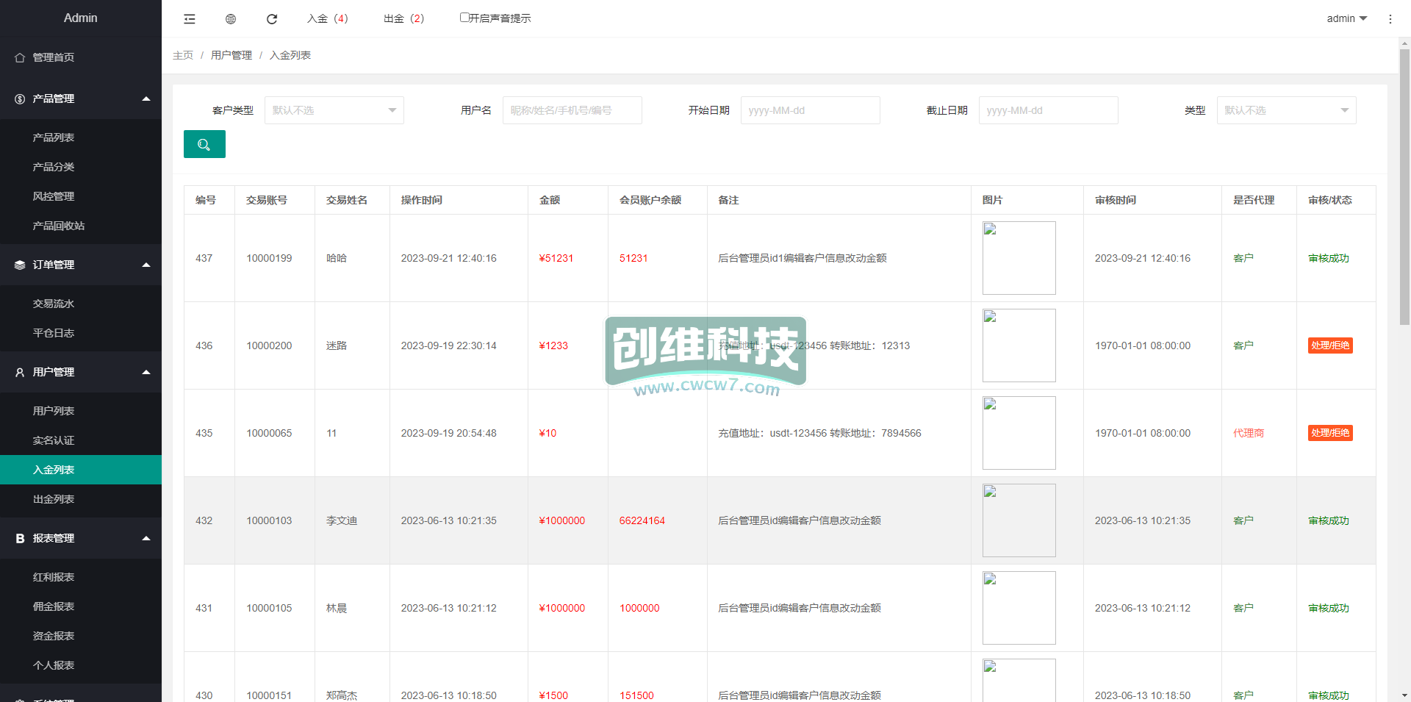Select the active 入金列表 sidebar item
The image size is (1411, 702).
[x=81, y=470]
